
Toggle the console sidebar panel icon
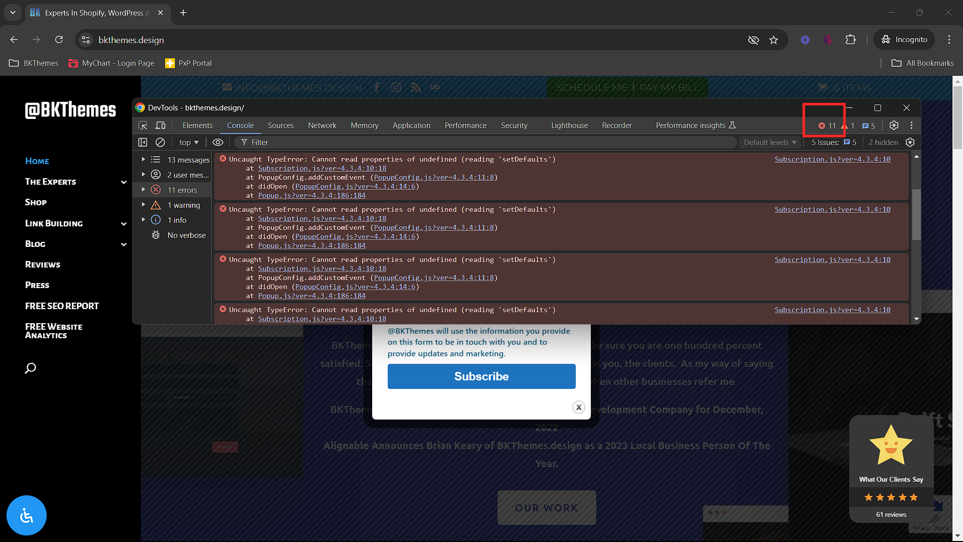[x=143, y=143]
